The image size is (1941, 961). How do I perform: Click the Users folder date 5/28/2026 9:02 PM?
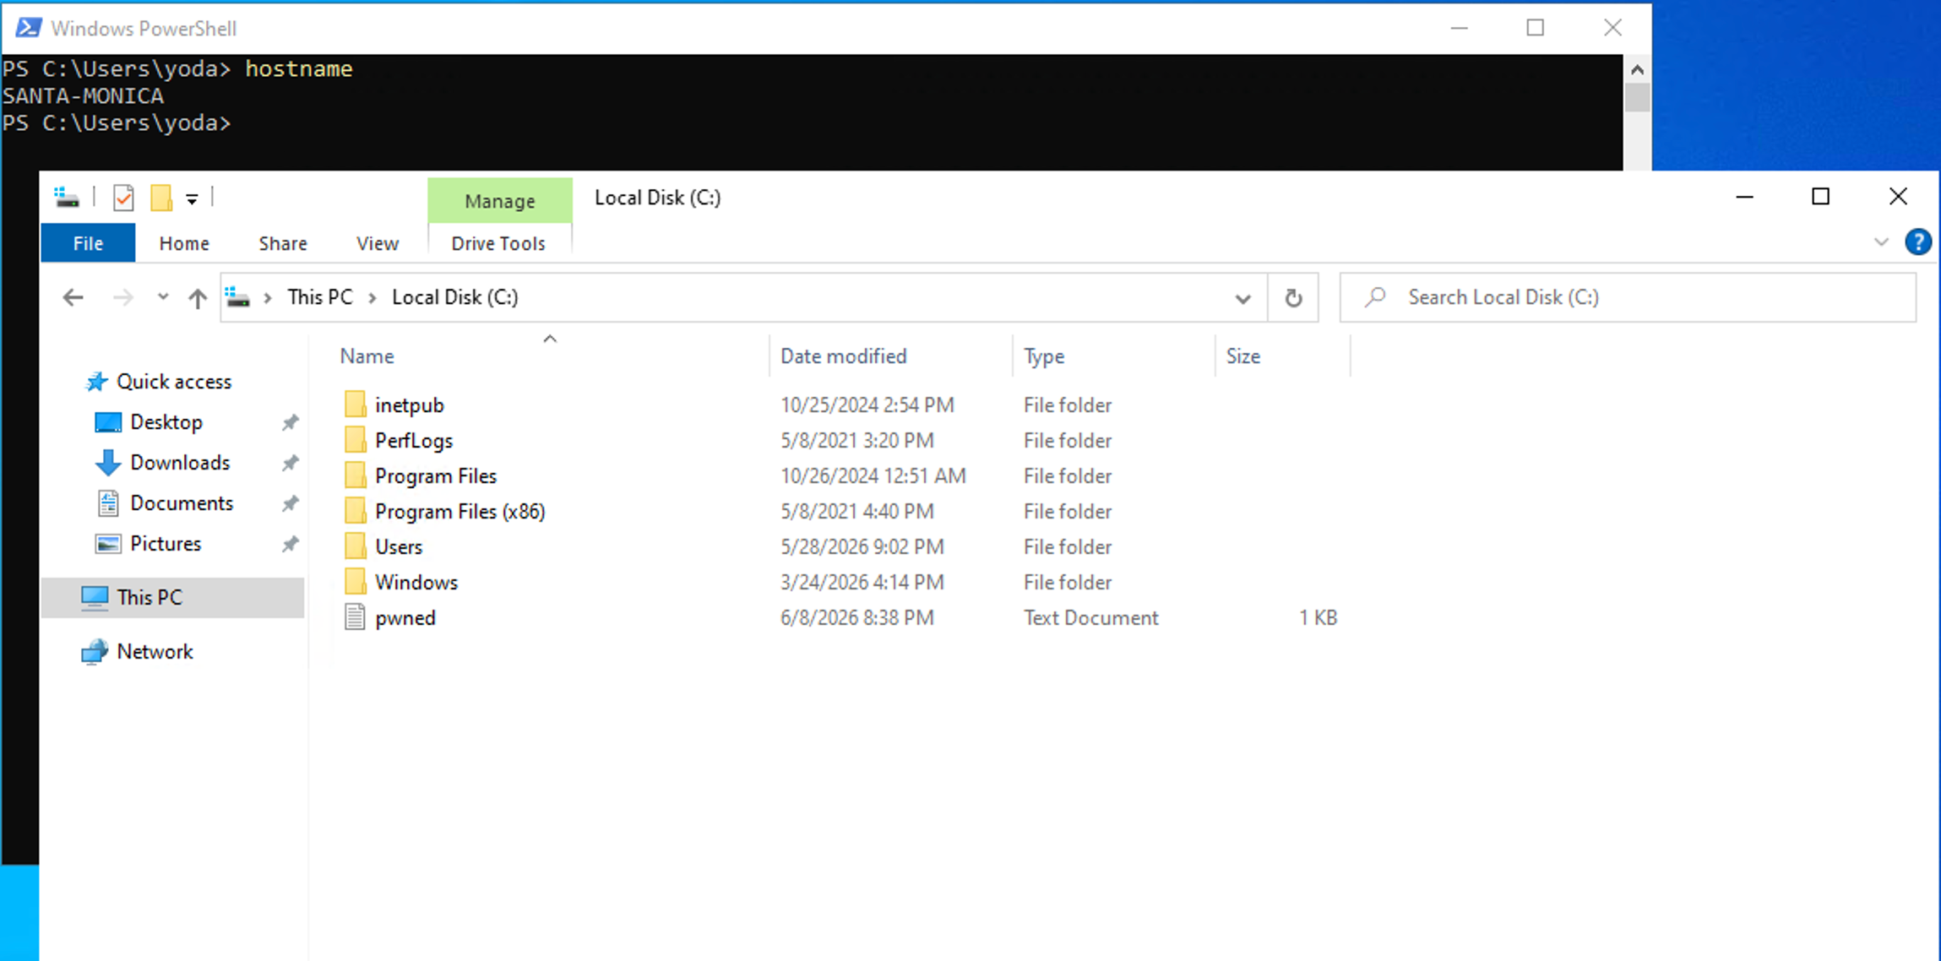(x=862, y=547)
